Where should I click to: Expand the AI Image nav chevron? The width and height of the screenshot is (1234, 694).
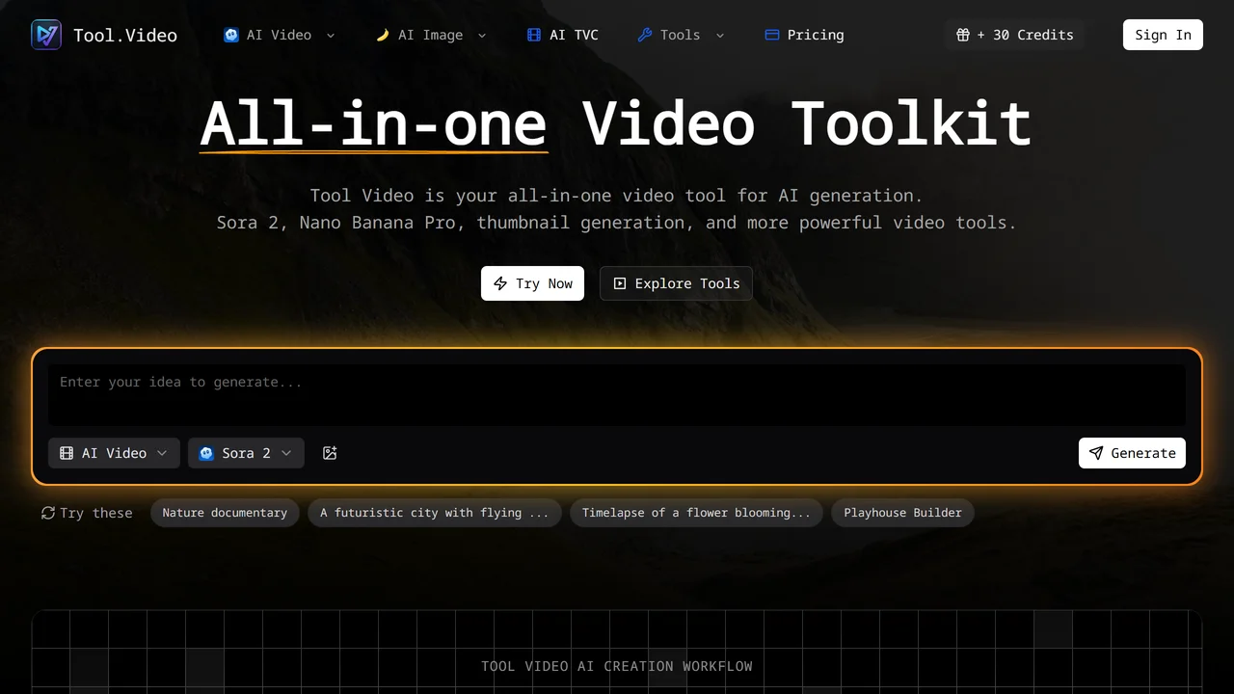click(482, 36)
